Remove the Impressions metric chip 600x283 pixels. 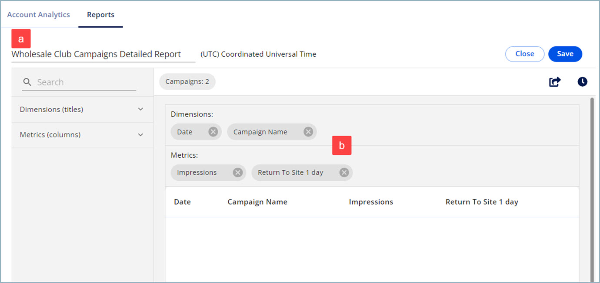point(237,172)
